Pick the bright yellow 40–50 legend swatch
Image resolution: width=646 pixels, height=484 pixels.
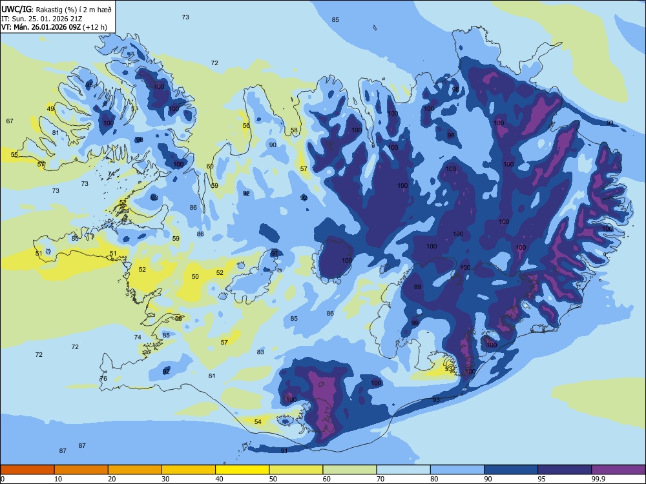(242, 470)
